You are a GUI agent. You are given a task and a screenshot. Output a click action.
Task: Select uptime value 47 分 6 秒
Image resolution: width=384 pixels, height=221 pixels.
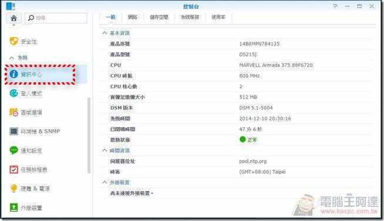pos(251,129)
